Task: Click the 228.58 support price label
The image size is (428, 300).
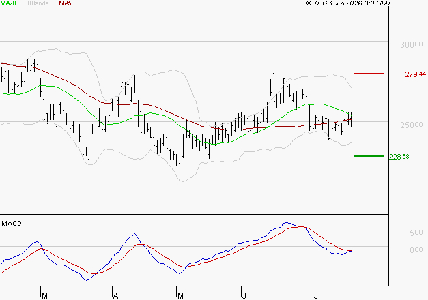Action: (399, 157)
